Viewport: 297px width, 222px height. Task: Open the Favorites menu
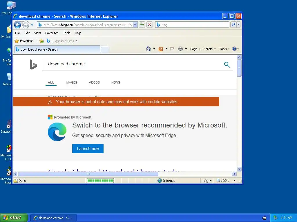(x=52, y=33)
